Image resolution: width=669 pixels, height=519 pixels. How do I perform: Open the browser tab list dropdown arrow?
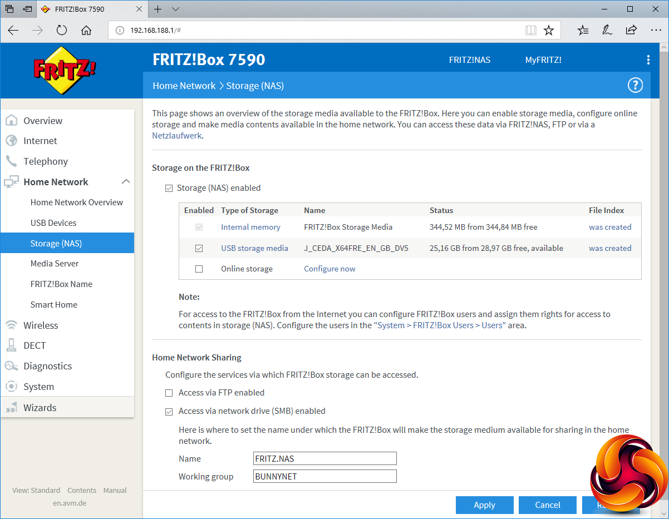[175, 9]
